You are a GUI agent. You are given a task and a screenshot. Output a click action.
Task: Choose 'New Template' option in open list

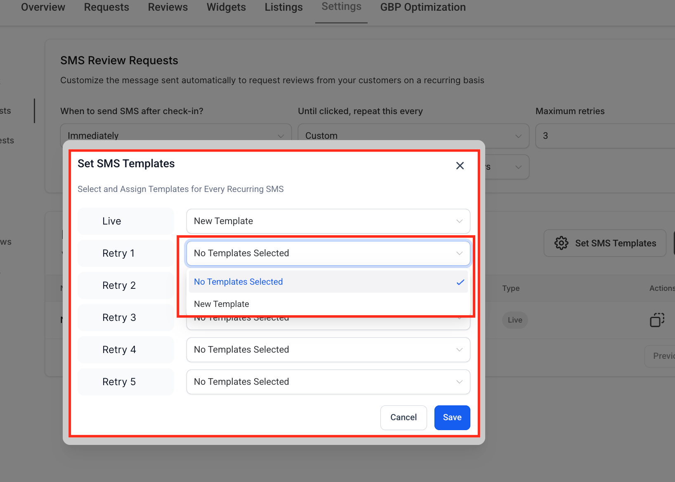pyautogui.click(x=328, y=304)
